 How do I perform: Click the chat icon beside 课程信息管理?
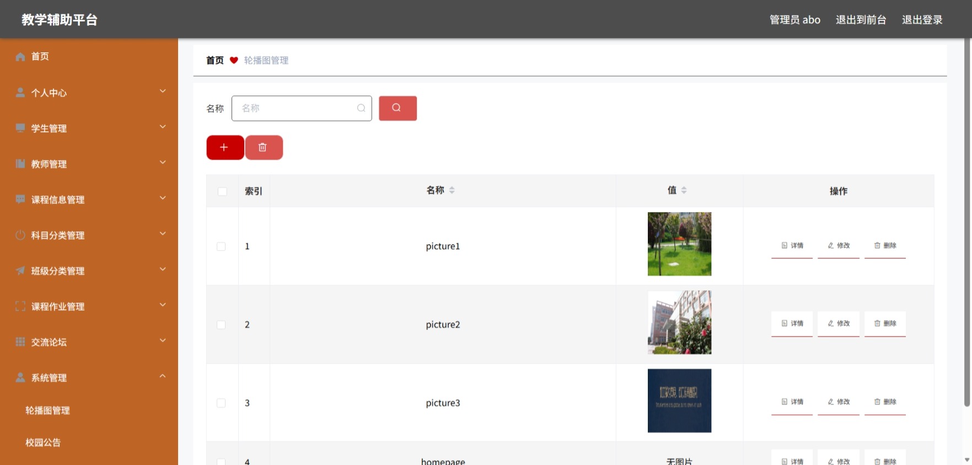click(20, 199)
